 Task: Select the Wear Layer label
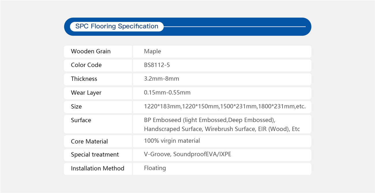86,93
